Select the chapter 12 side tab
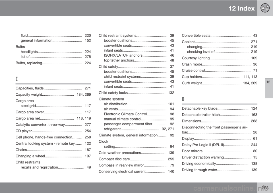 tap(269, 88)
